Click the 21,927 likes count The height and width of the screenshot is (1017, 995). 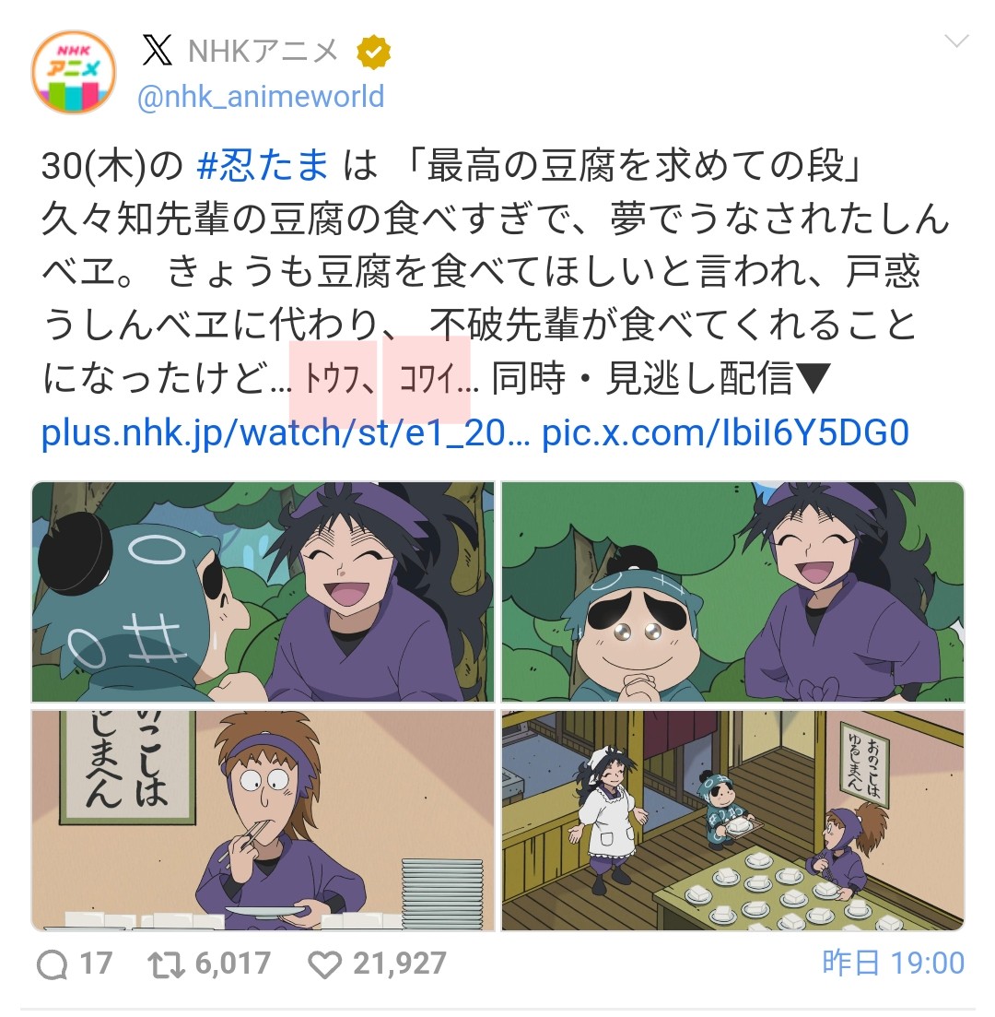pyautogui.click(x=399, y=964)
